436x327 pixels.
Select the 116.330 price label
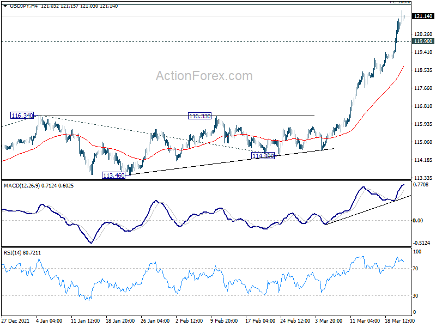click(x=199, y=116)
